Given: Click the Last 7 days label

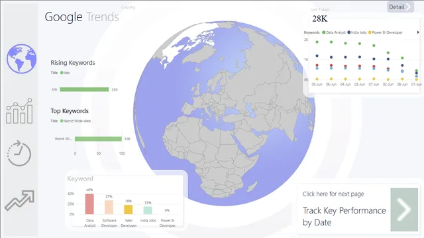Looking at the screenshot, I should point(320,9).
